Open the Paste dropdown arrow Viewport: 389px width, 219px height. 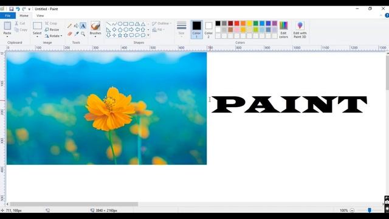tap(7, 36)
